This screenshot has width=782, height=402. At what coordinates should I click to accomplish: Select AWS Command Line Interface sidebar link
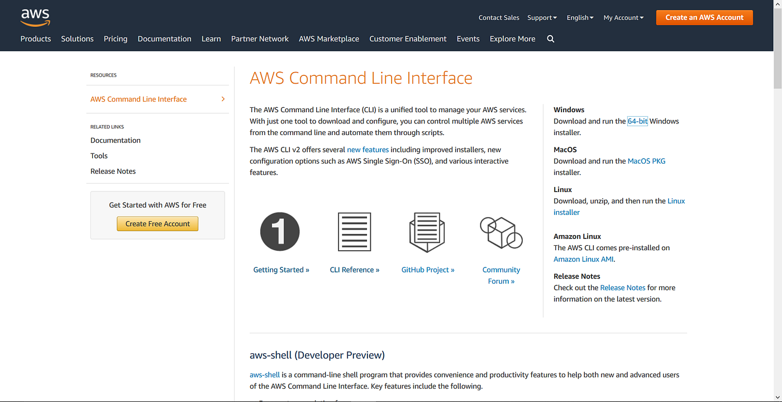pos(139,99)
